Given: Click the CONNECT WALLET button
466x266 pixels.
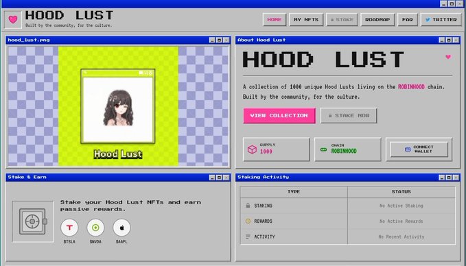Looking at the screenshot, I should [419, 149].
